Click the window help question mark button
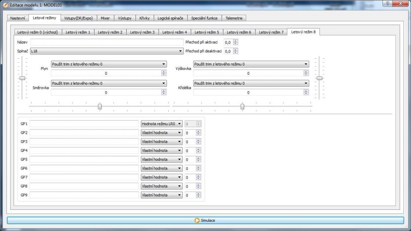The width and height of the screenshot is (411, 231). coord(387,4)
